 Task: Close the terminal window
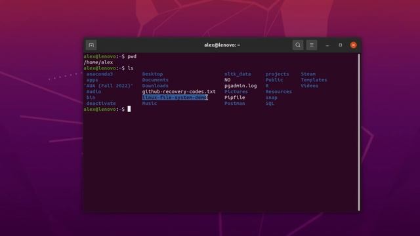point(353,45)
